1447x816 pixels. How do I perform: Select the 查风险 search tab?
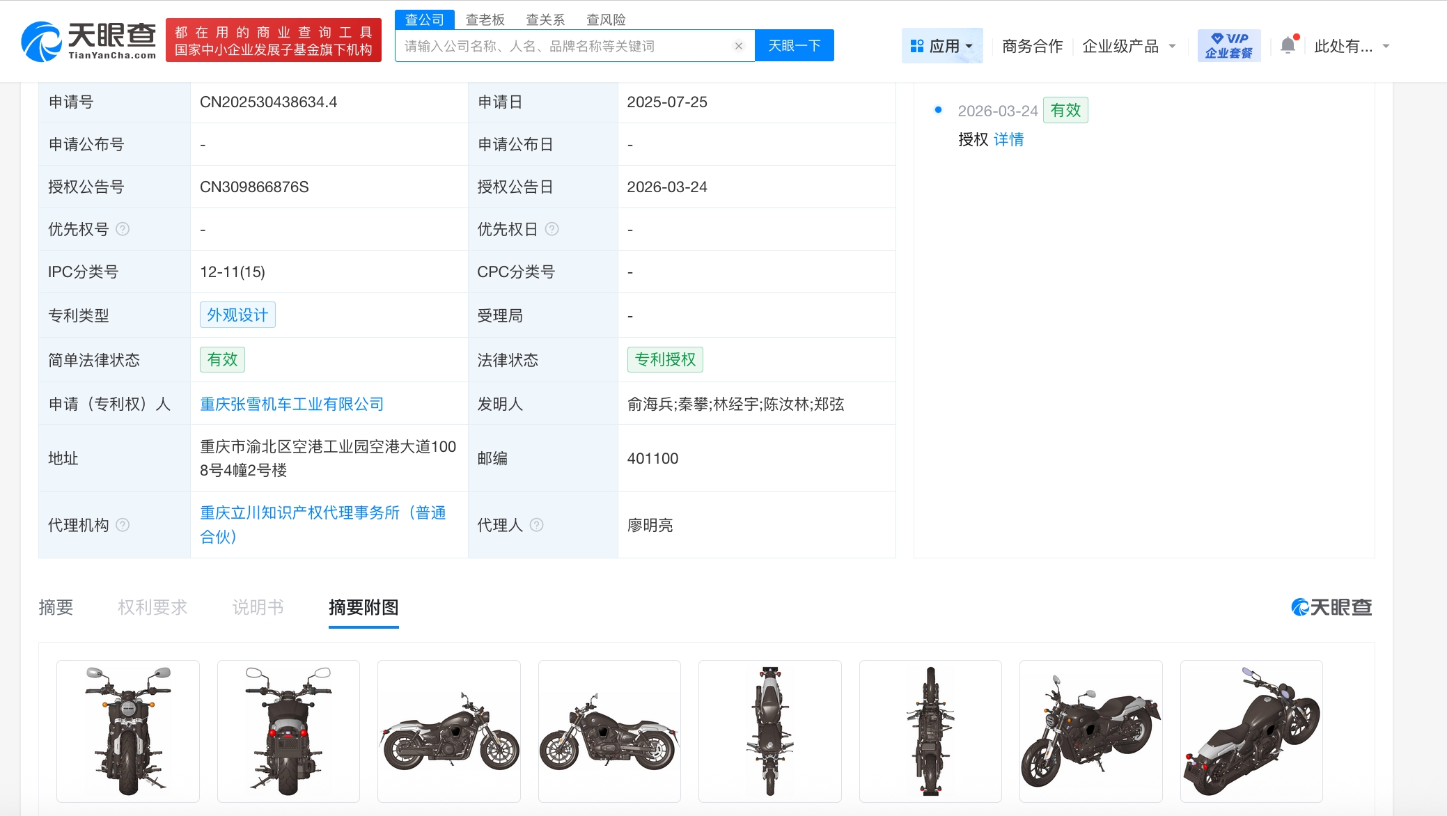point(606,19)
